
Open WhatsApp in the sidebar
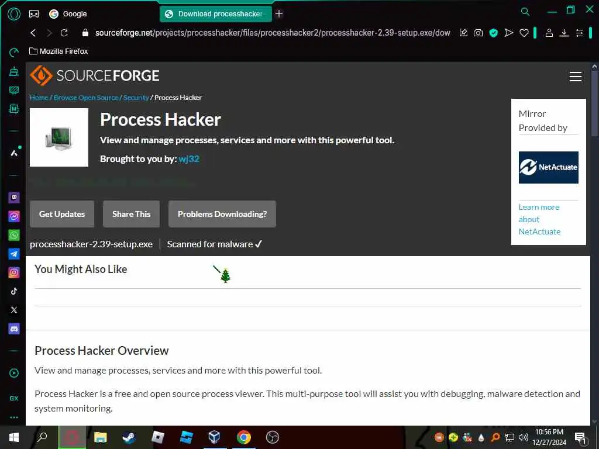(14, 235)
